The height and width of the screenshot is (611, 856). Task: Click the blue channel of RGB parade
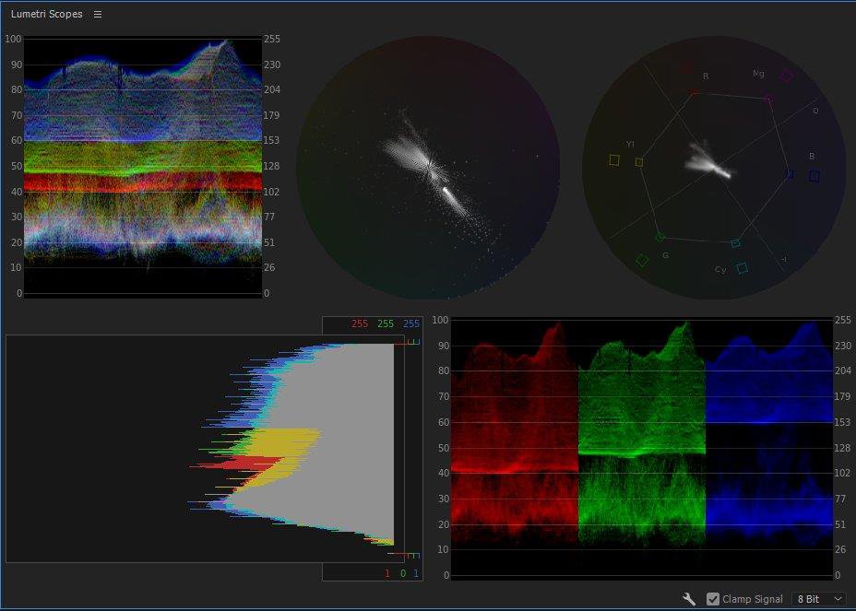[x=768, y=447]
